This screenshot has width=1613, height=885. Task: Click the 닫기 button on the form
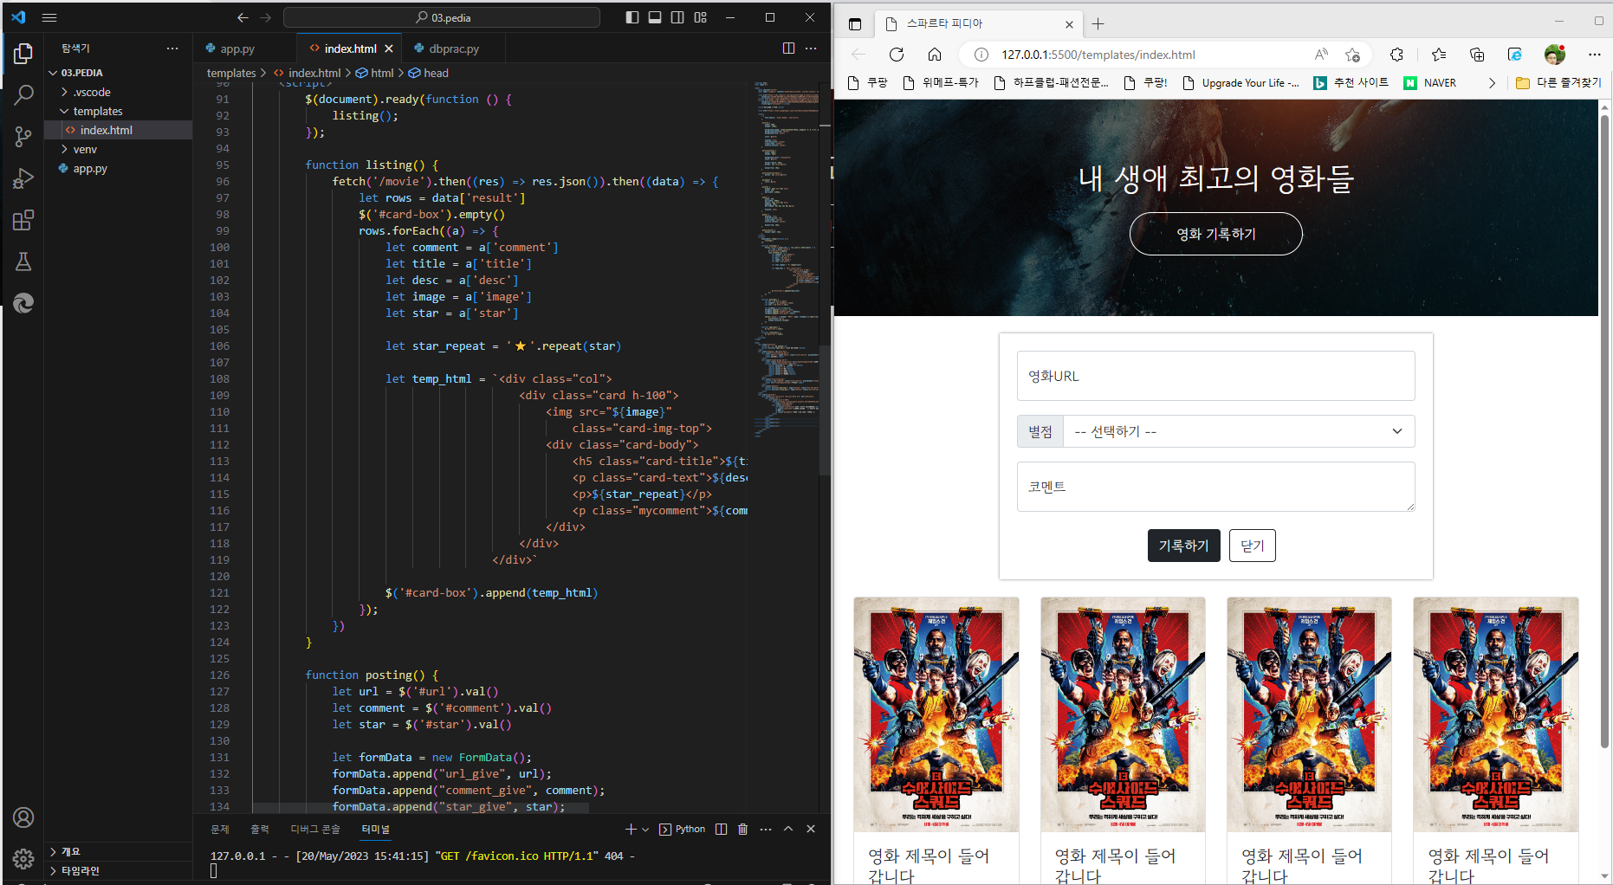click(1253, 546)
